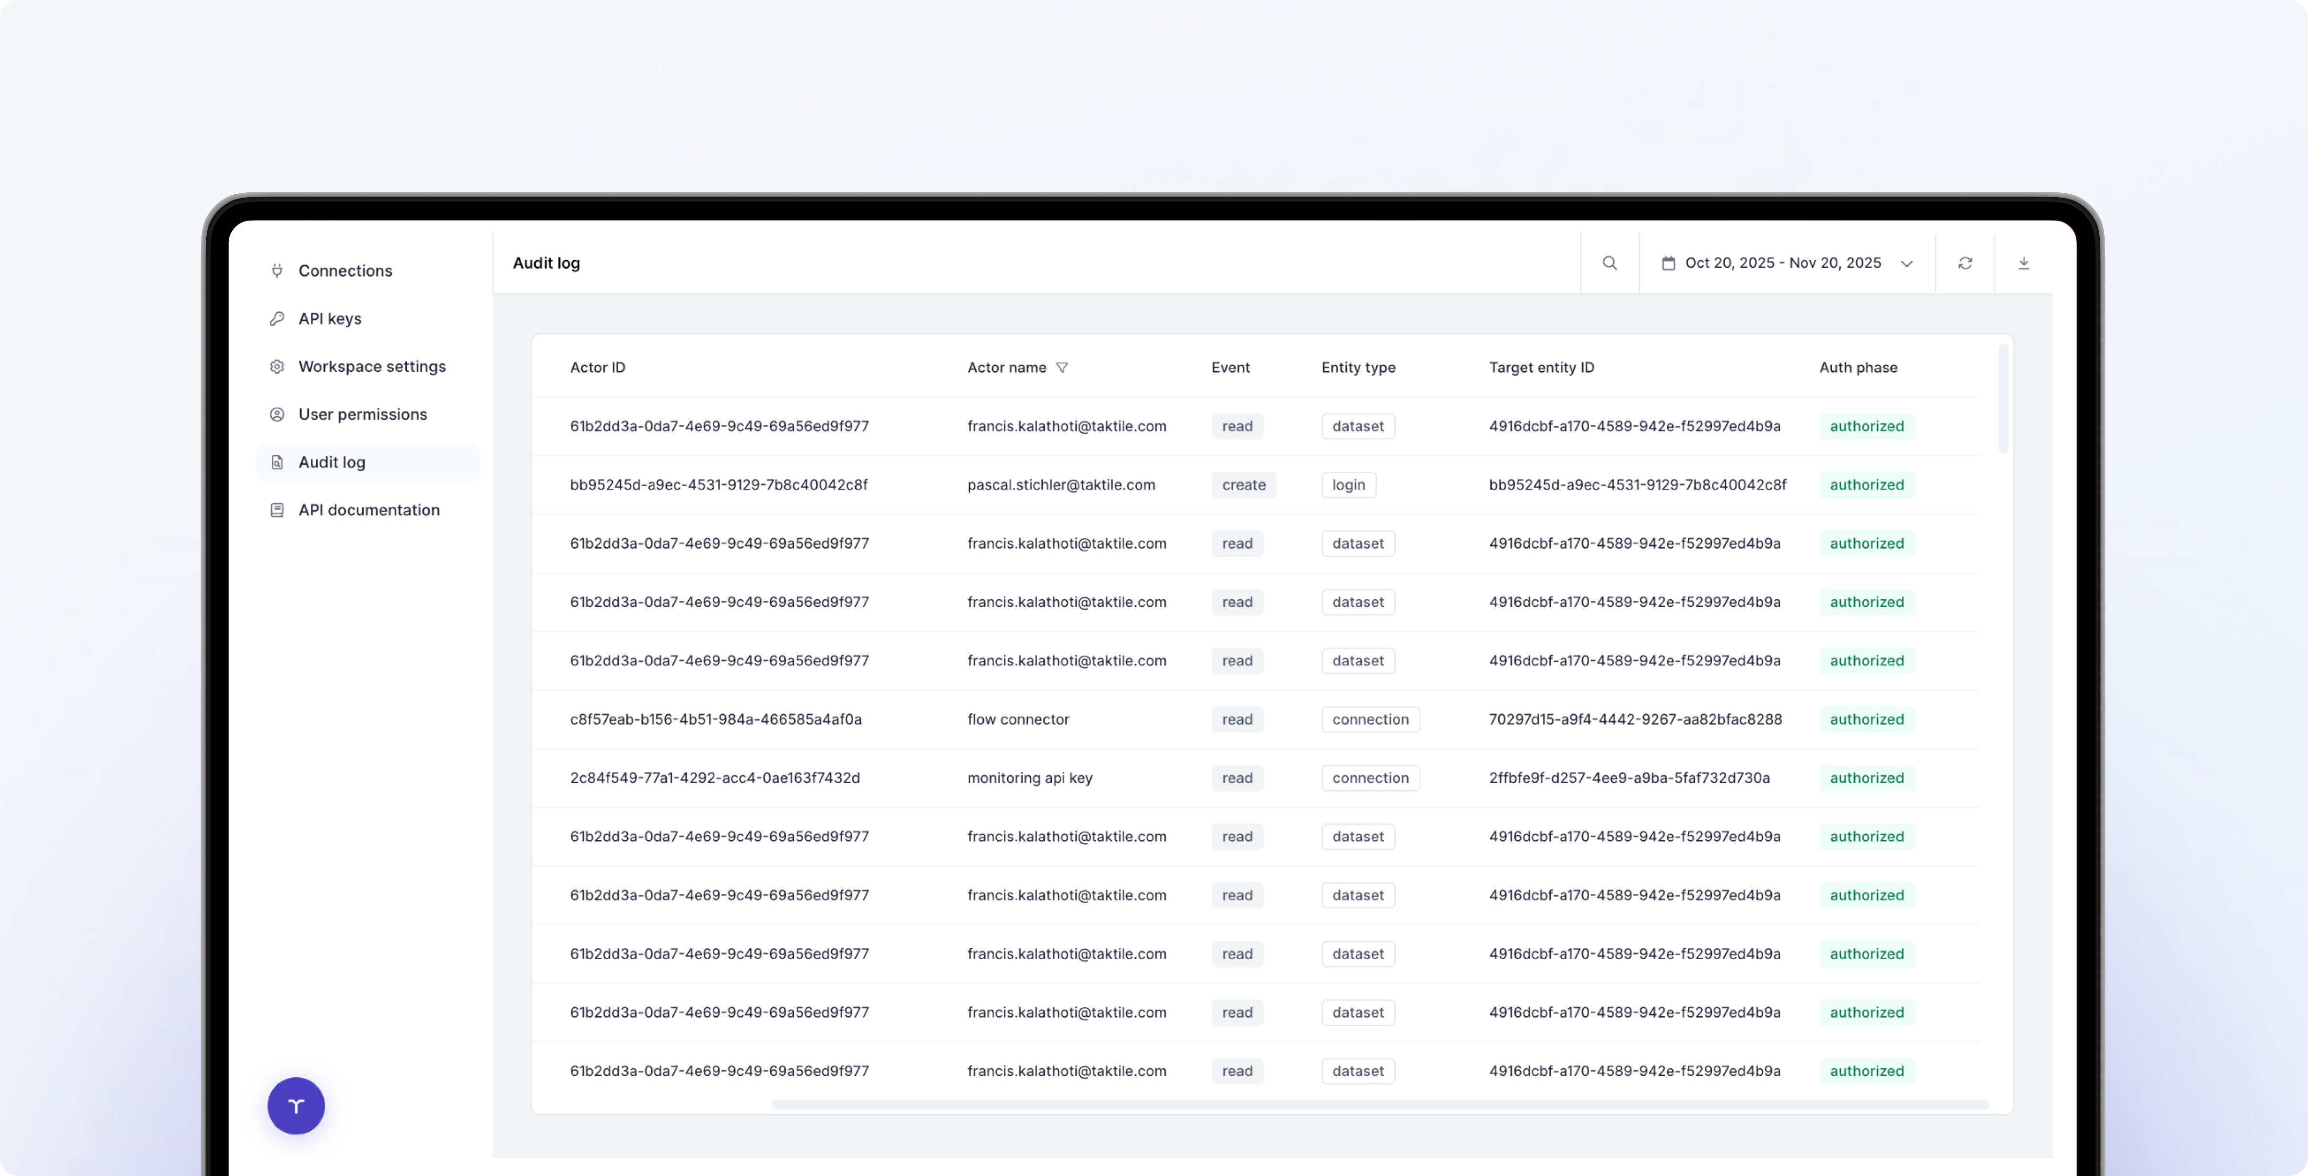Click the create event badge
The image size is (2308, 1176).
pos(1244,484)
